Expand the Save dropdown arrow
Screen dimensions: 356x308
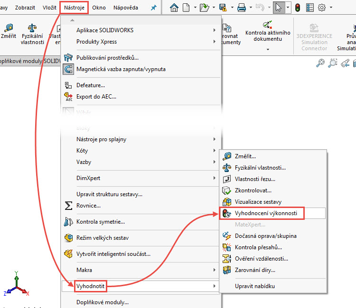tap(232, 8)
